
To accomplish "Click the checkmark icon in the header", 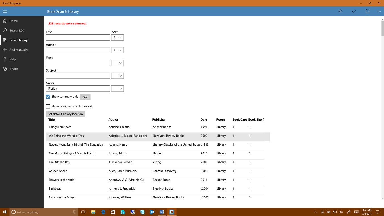I will (354, 11).
